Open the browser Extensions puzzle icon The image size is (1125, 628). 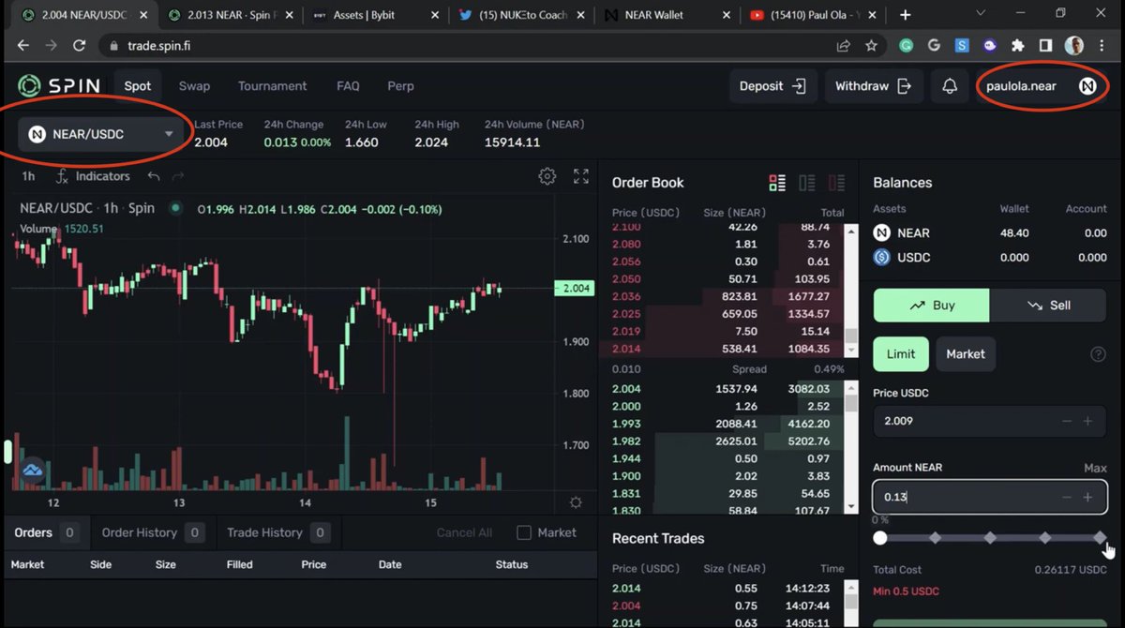coord(1017,45)
